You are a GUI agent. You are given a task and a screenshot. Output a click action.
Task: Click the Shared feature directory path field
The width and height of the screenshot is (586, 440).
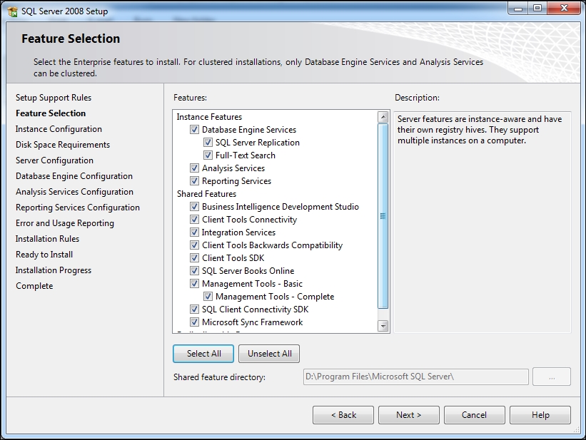click(416, 377)
